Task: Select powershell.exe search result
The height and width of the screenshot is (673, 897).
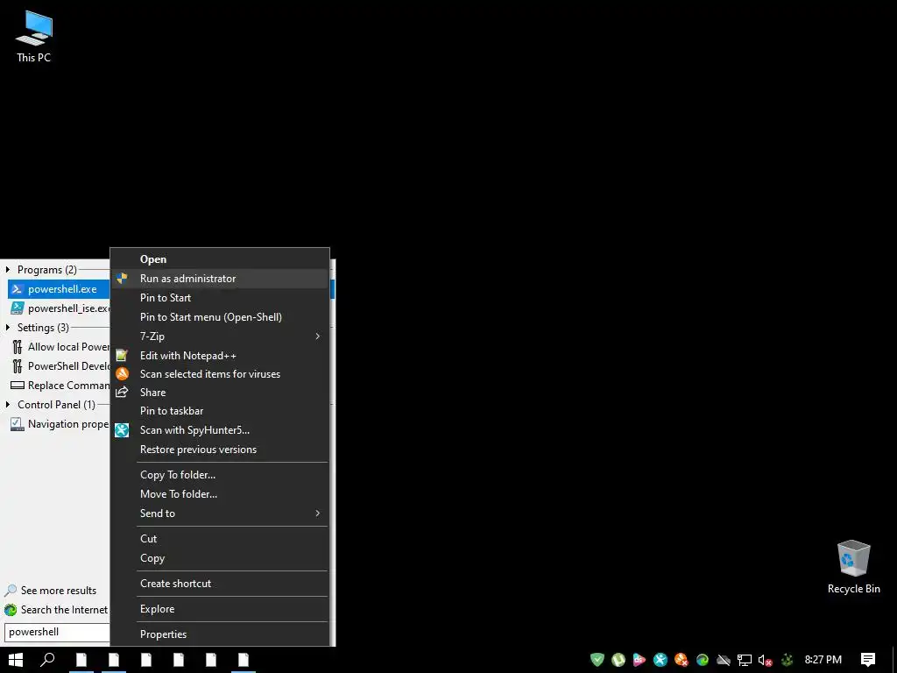Action: [x=59, y=289]
